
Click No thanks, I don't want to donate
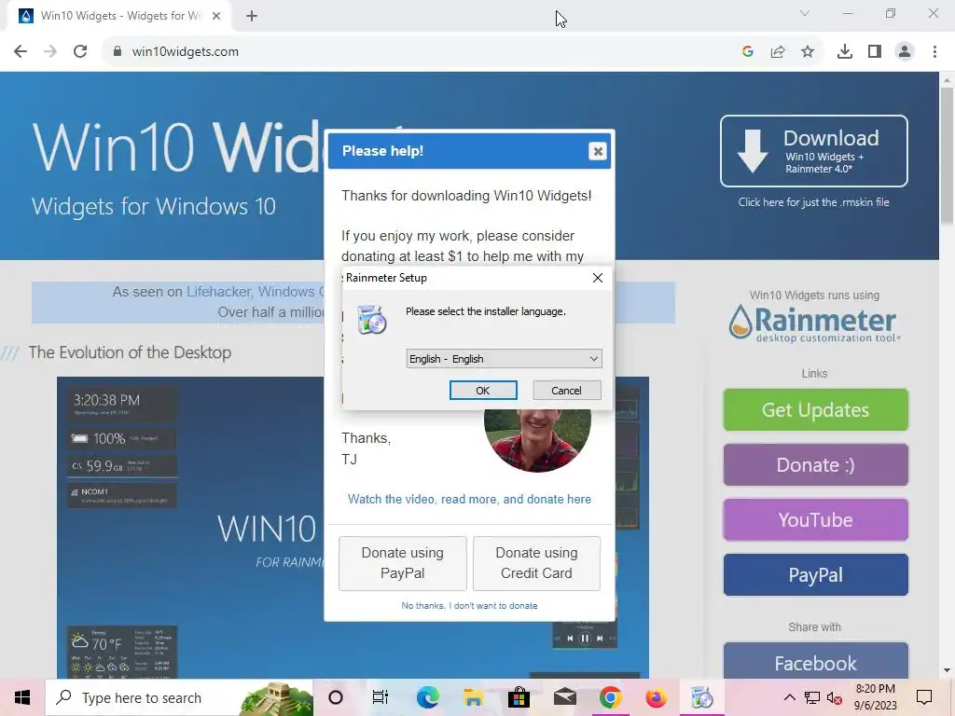[470, 606]
